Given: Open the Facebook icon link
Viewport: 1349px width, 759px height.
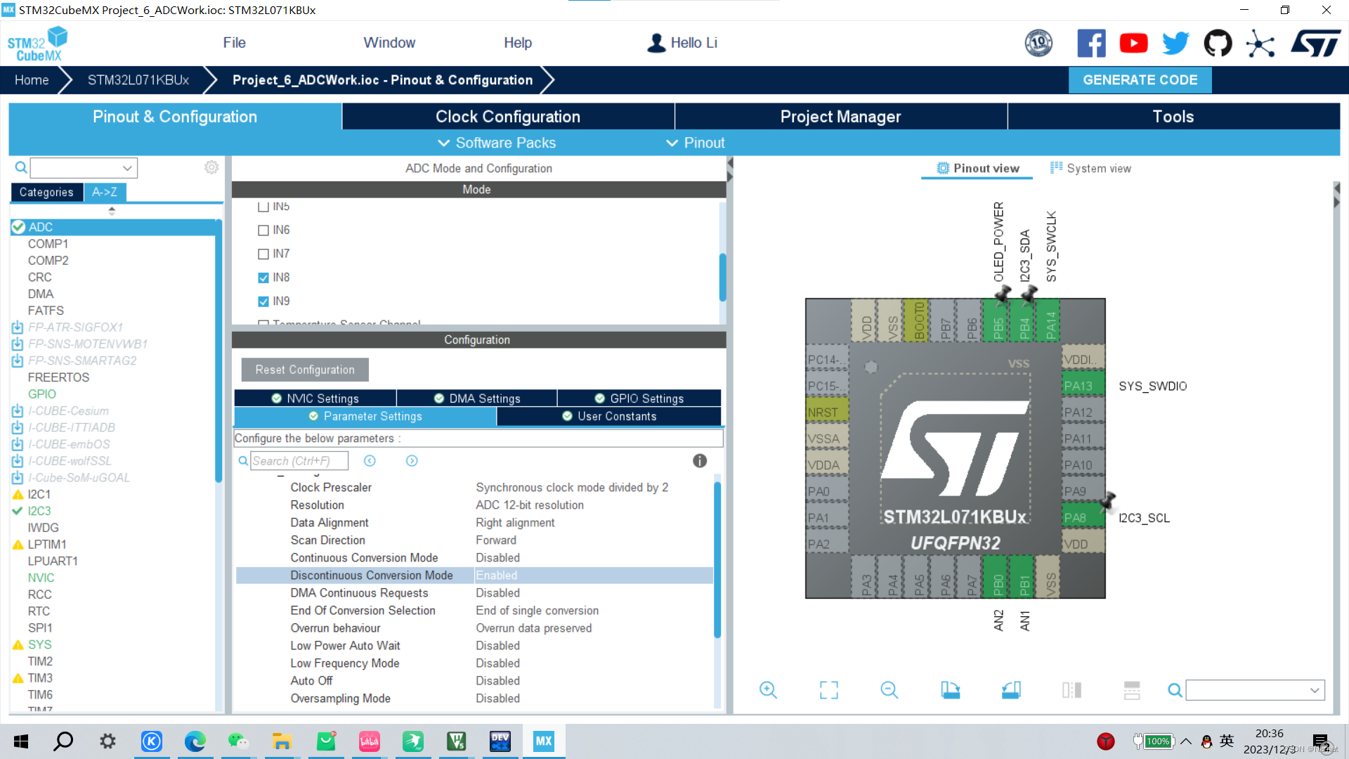Looking at the screenshot, I should 1091,44.
